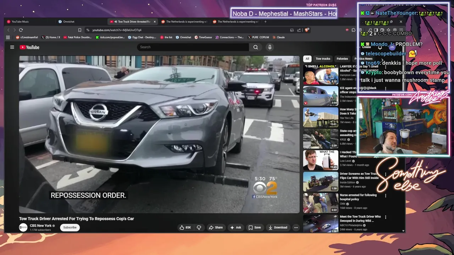Image resolution: width=454 pixels, height=255 pixels.
Task: Reload the page with the refresh icon
Action: coord(21,30)
